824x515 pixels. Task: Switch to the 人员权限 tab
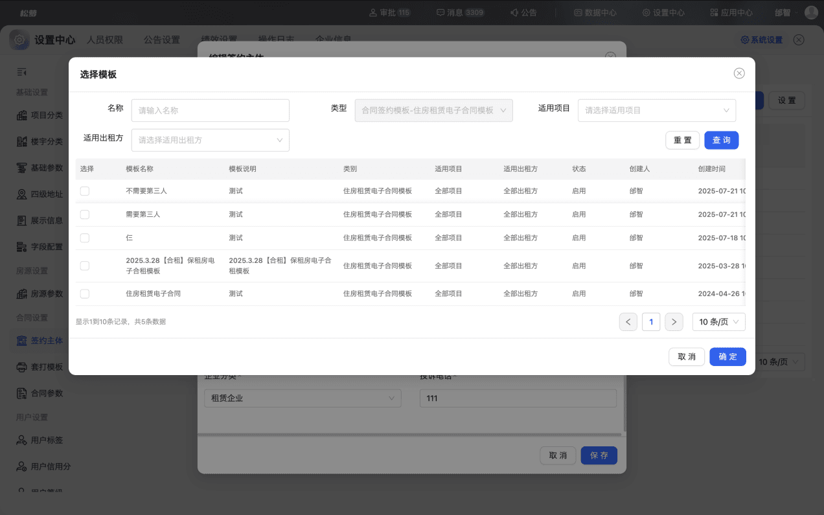coord(105,40)
